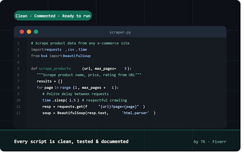This screenshot has width=244, height=155.
Task: Click the 'html.parser' string
Action: pos(136,113)
